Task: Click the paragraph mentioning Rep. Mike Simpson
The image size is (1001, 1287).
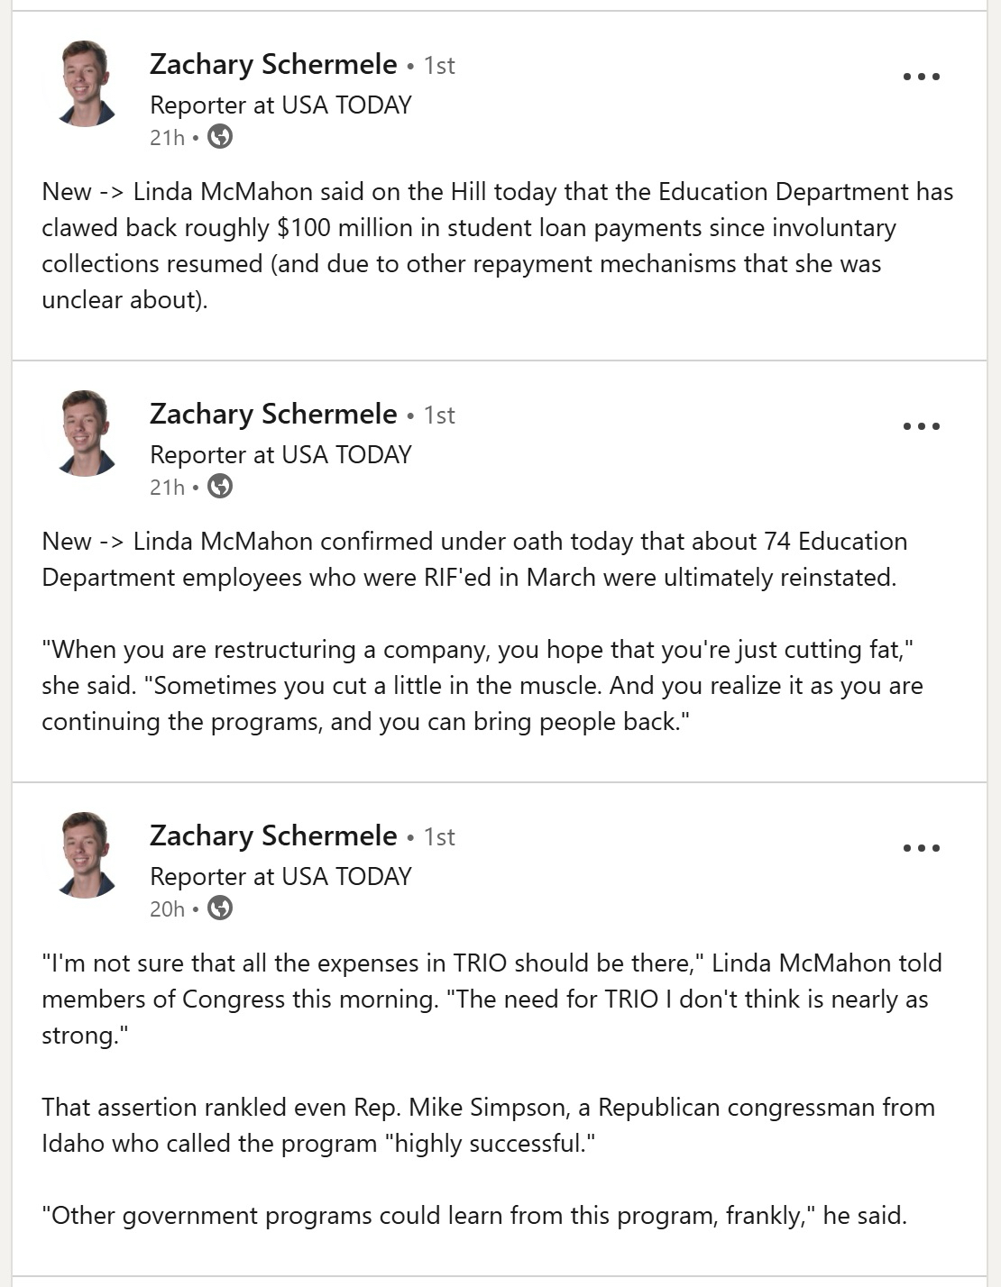Action: point(488,1125)
